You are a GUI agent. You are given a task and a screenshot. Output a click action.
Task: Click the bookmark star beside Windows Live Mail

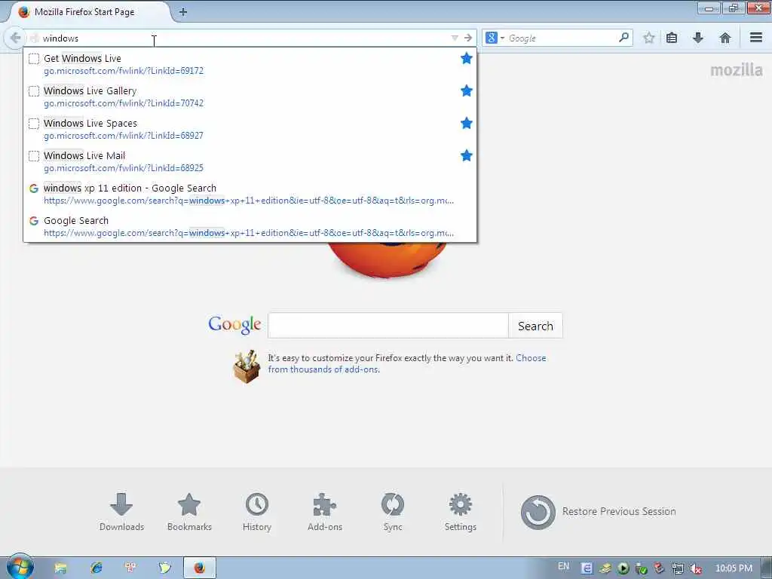pyautogui.click(x=466, y=155)
